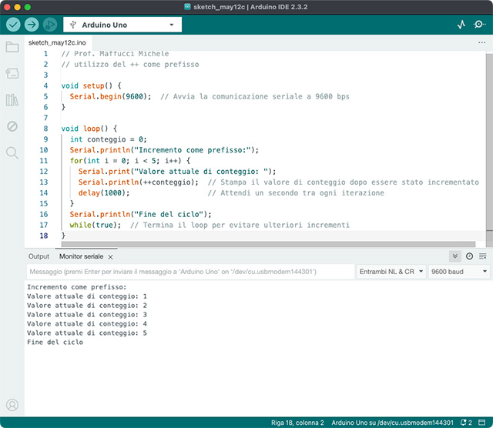Viewport: 493px width, 428px height.
Task: Open the Debug panel in the sidebar
Action: pyautogui.click(x=12, y=126)
